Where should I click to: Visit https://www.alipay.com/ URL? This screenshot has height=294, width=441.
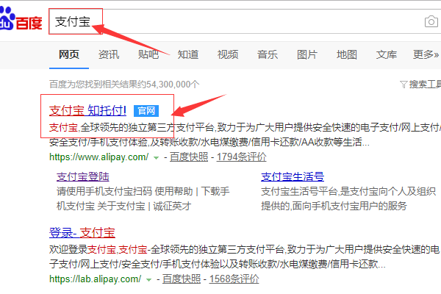[98, 157]
